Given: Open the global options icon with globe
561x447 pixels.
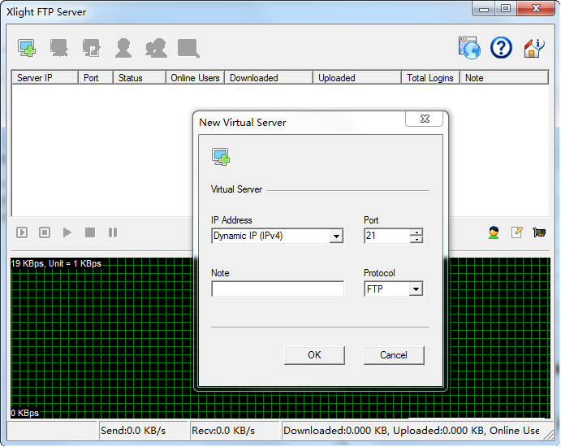Looking at the screenshot, I should coord(469,48).
